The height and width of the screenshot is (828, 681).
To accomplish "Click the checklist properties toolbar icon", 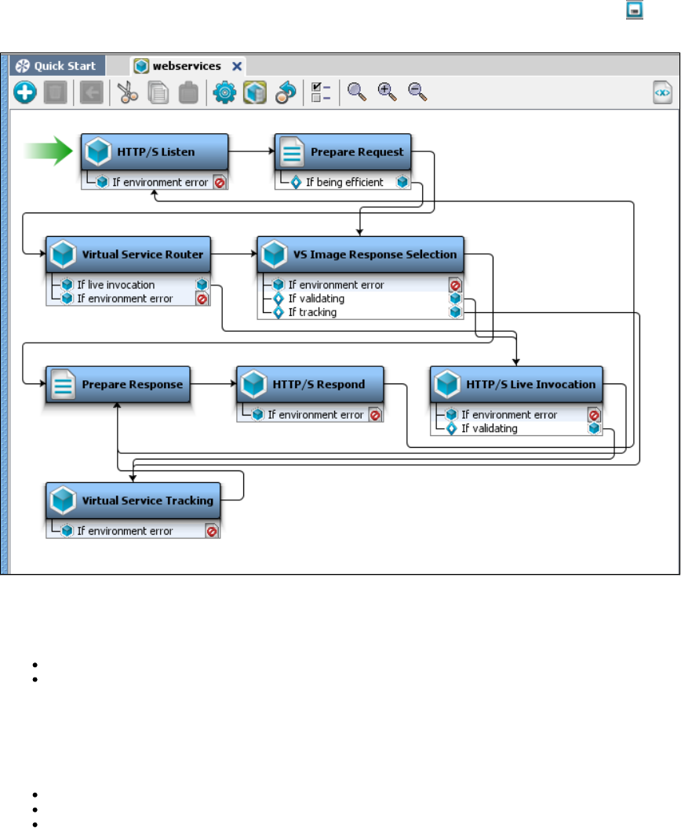I will point(321,93).
